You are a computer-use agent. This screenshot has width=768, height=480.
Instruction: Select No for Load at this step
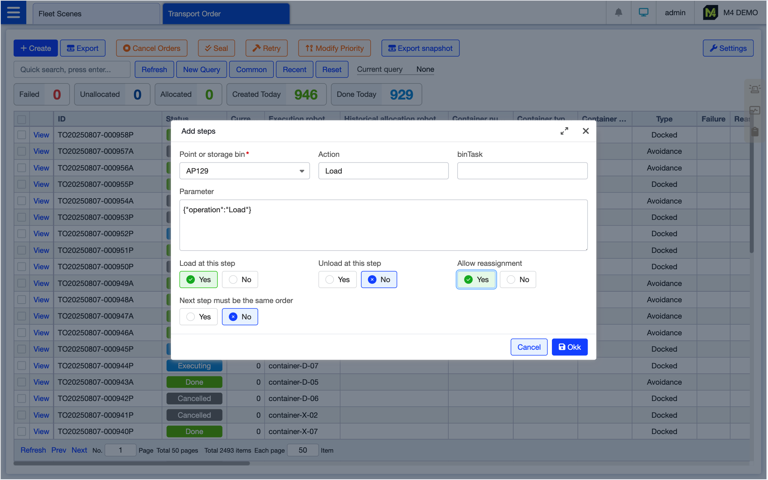point(240,279)
